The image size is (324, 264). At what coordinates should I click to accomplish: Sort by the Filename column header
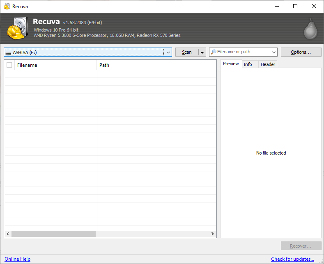56,65
